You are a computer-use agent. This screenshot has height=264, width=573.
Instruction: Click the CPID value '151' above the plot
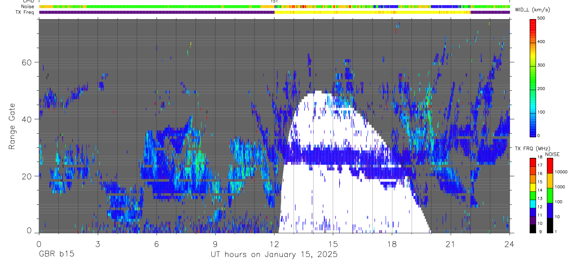(x=274, y=1)
